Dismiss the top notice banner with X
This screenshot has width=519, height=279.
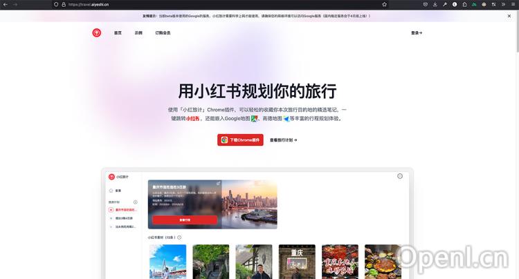click(509, 16)
